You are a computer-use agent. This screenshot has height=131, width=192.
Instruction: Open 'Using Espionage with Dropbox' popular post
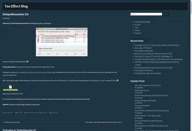146,100
